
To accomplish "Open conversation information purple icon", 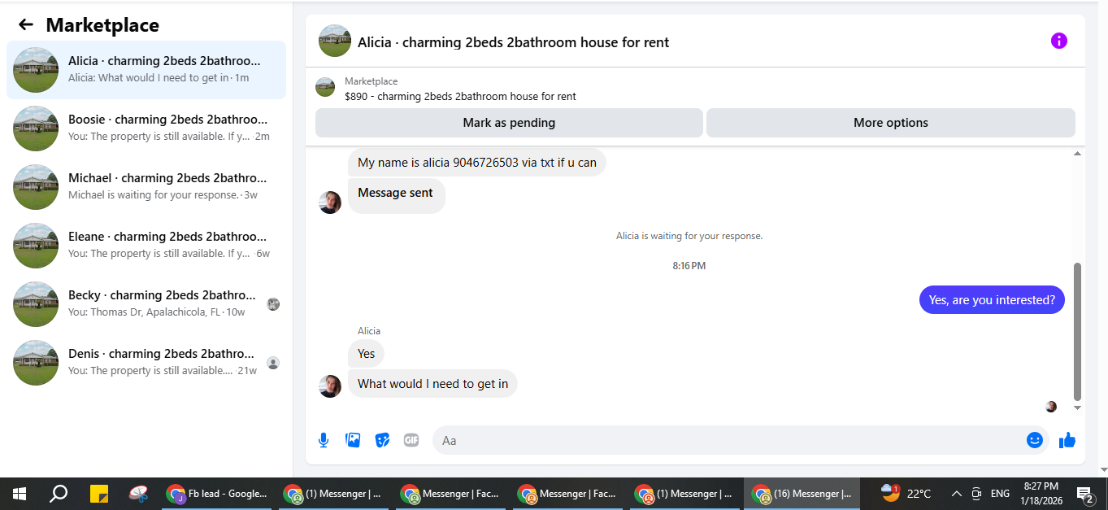I will click(1058, 41).
